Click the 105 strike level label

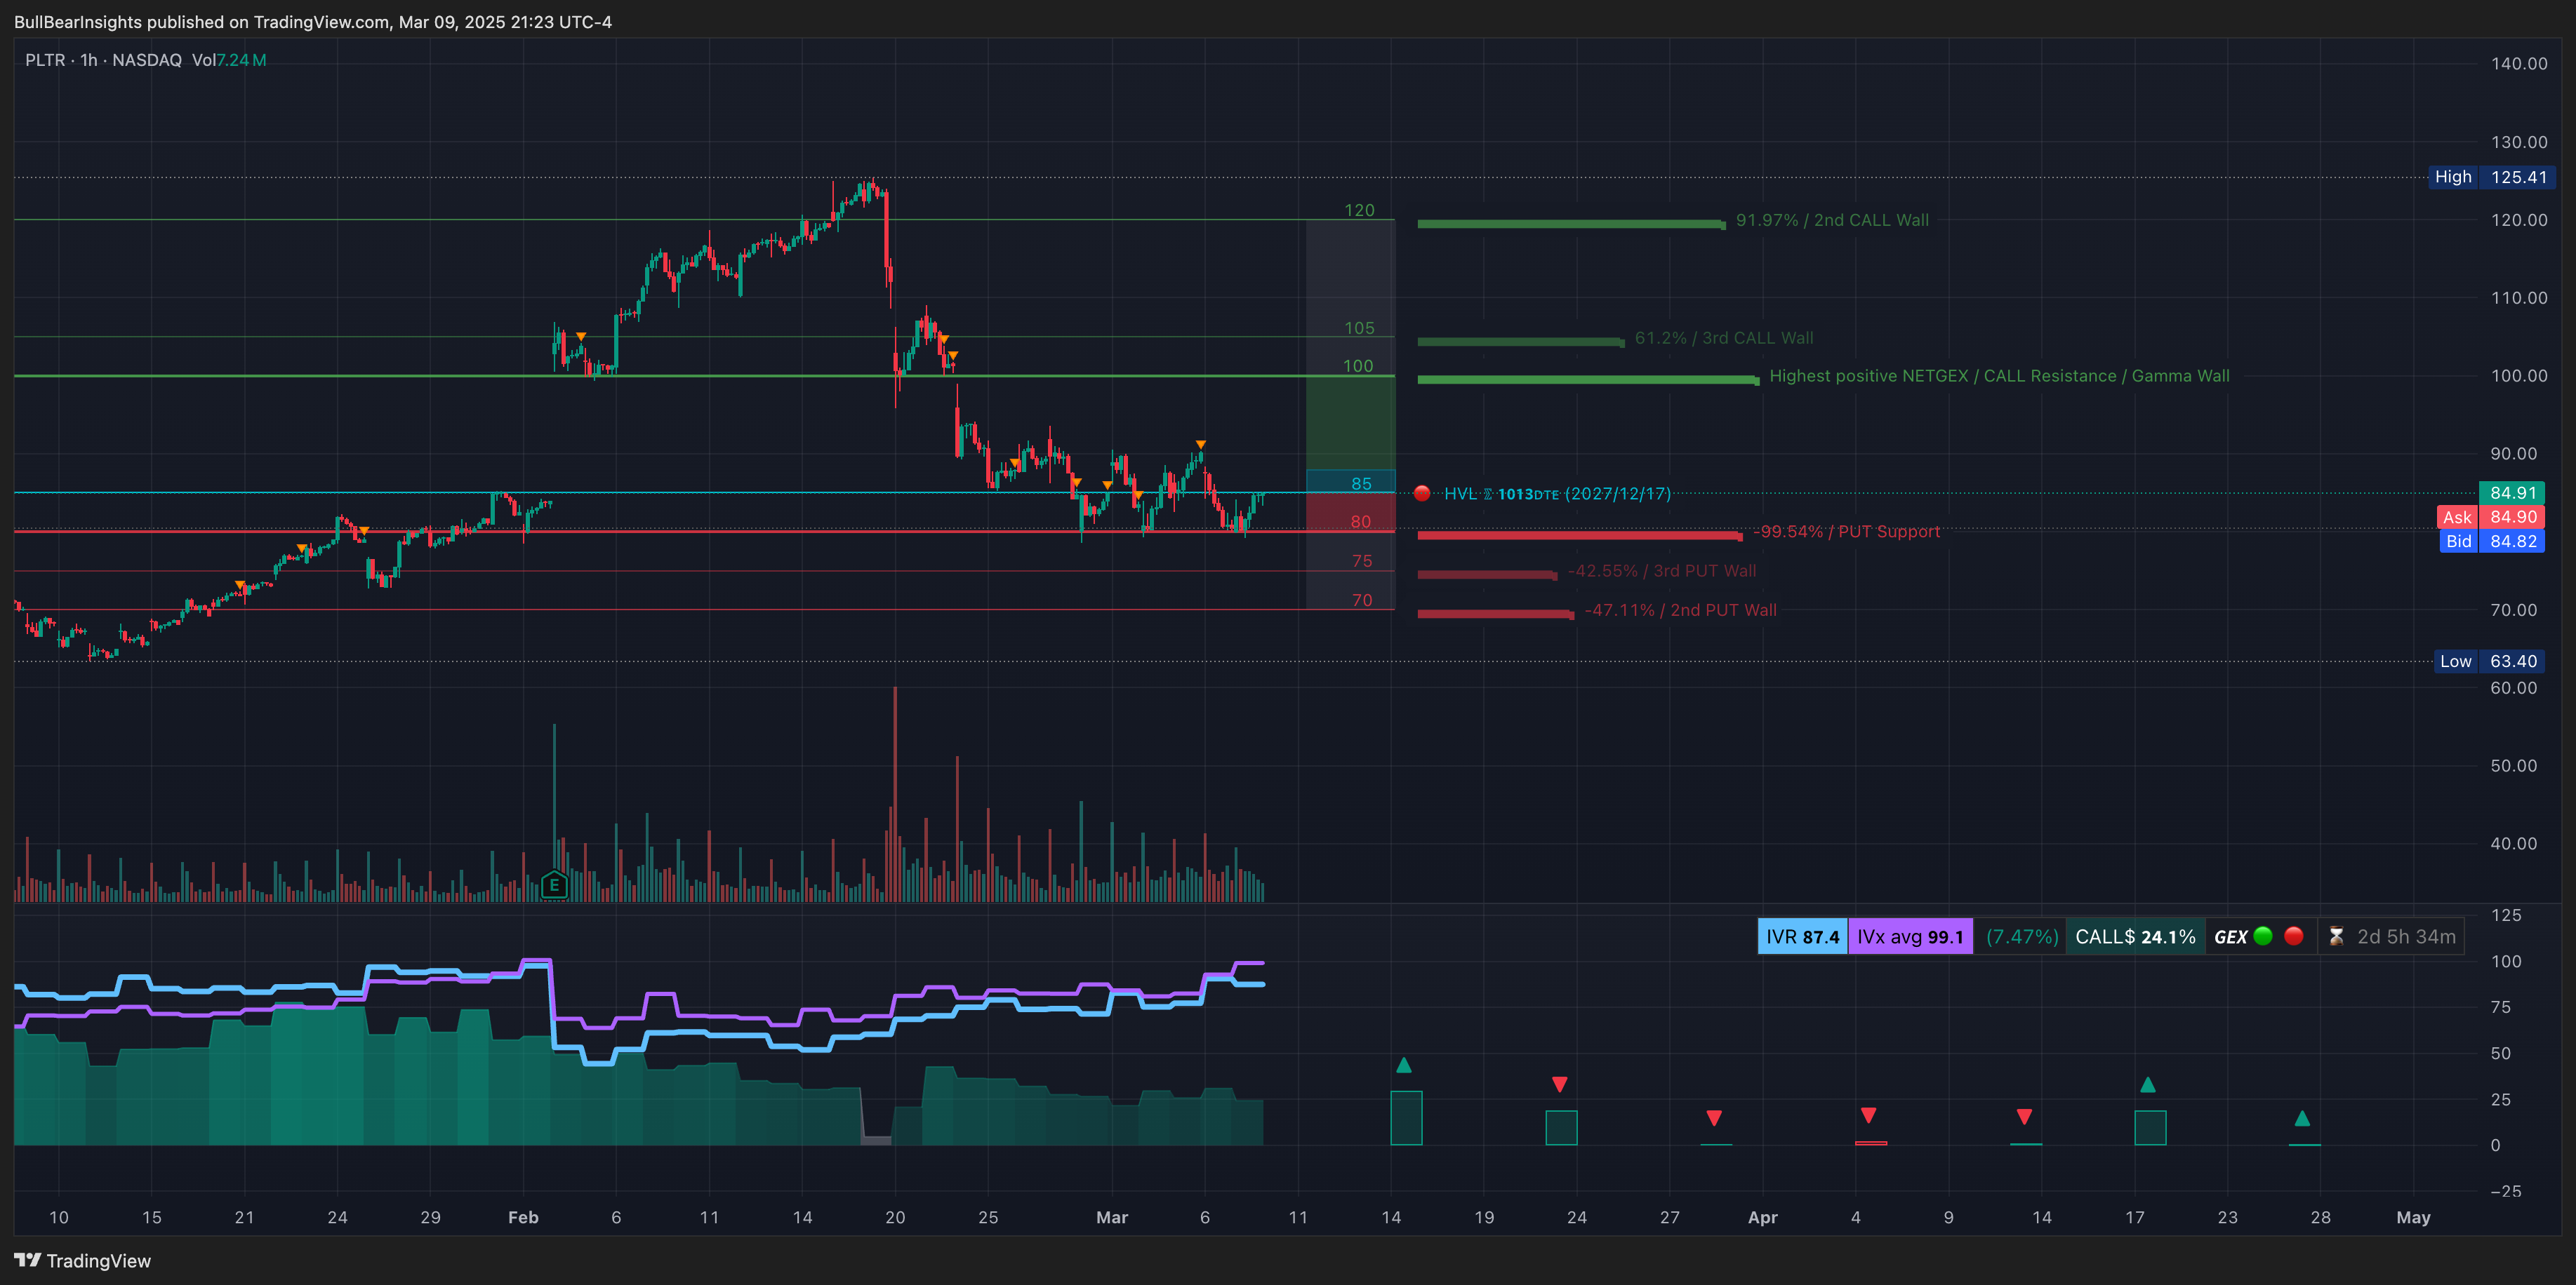click(x=1359, y=328)
